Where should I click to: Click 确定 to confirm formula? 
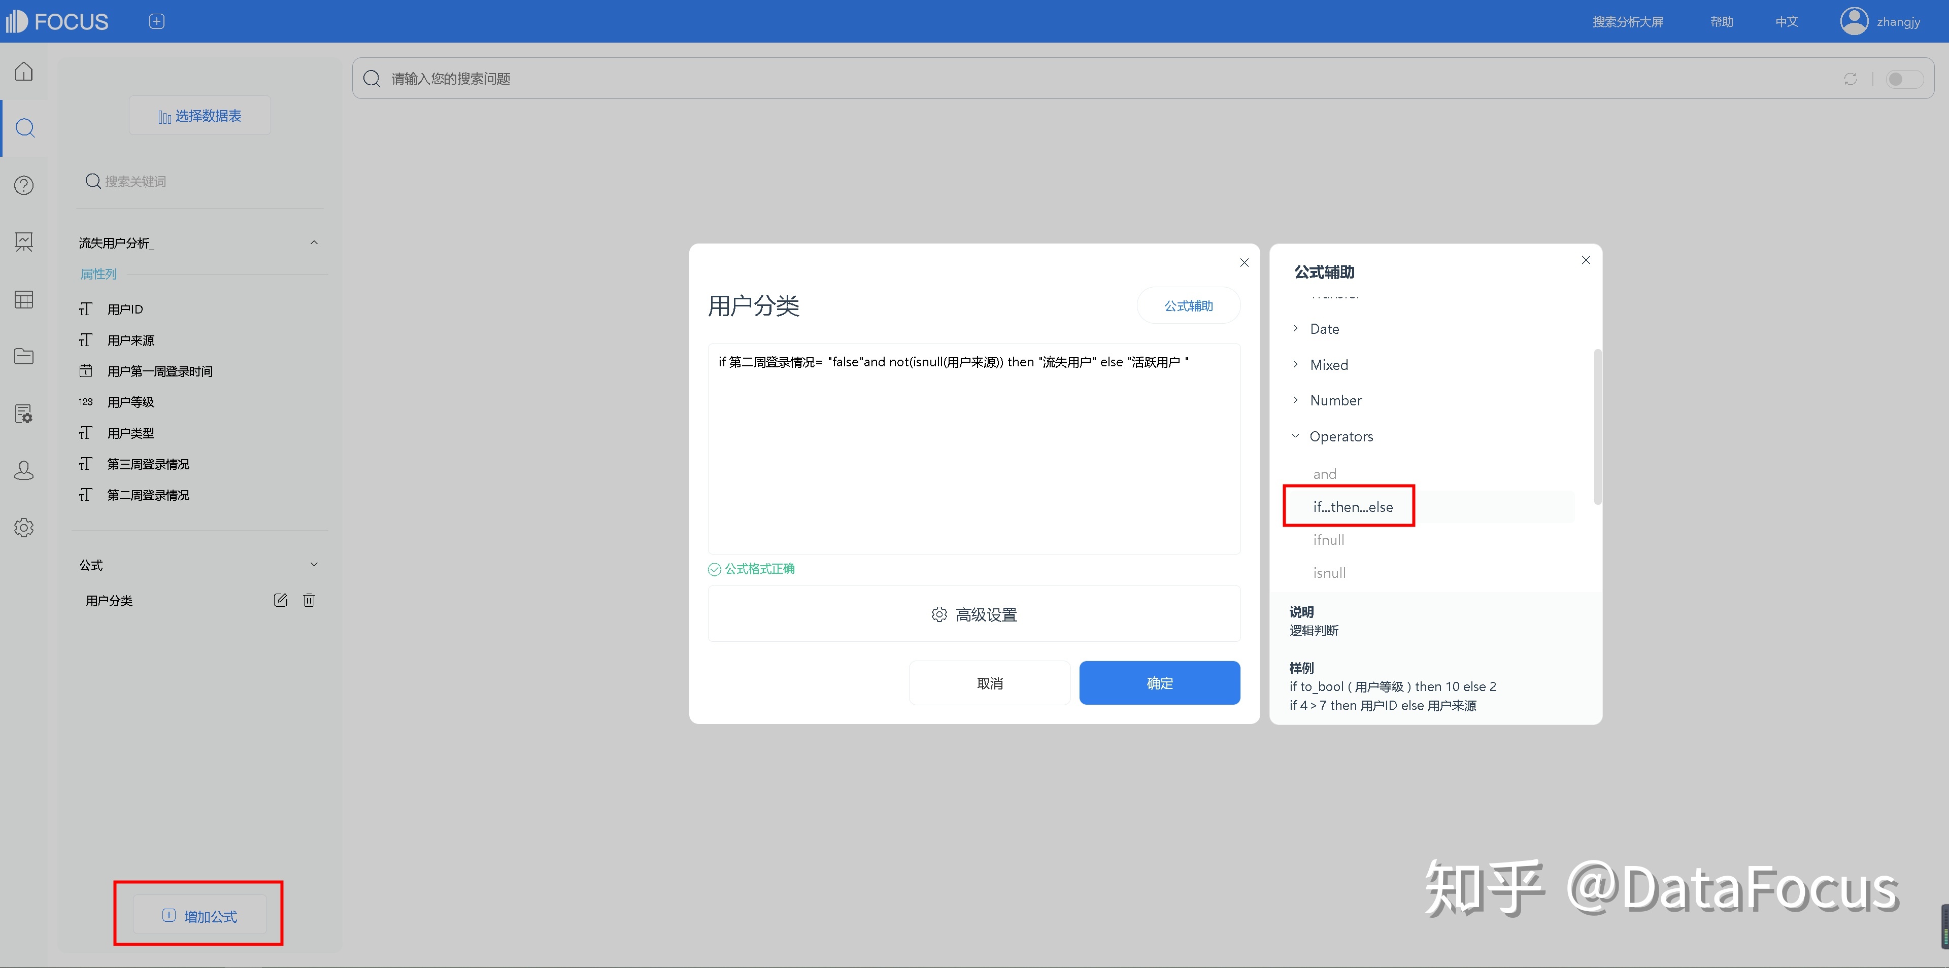(x=1159, y=683)
